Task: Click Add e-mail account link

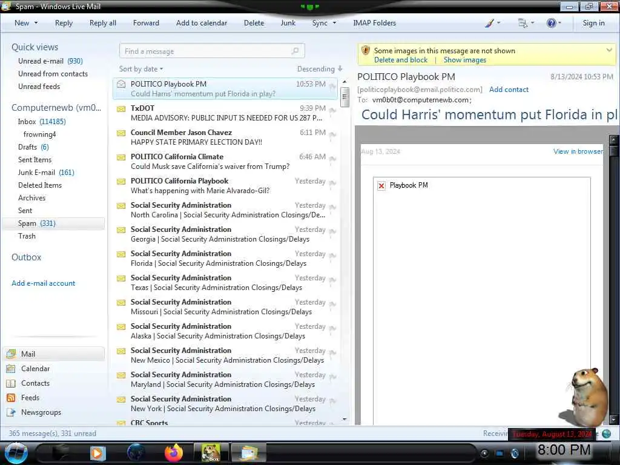Action: pos(43,283)
